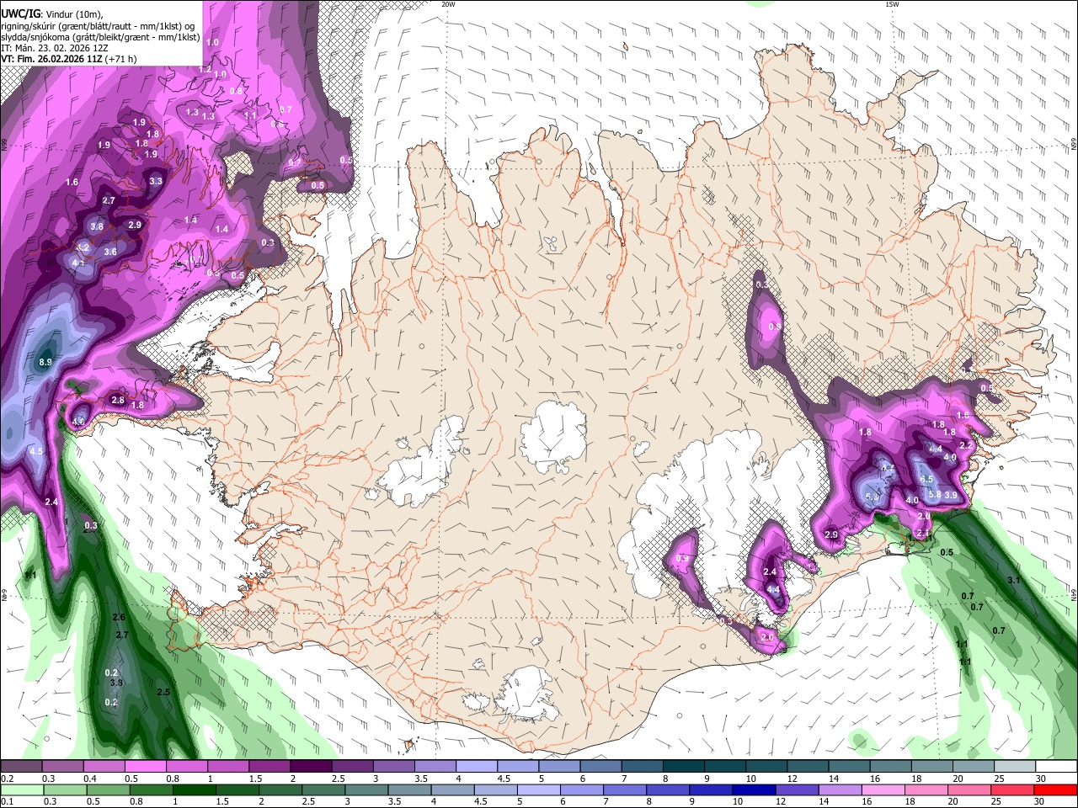Select the 0.4 label in the snow legend
This screenshot has height=808, width=1078.
88,779
